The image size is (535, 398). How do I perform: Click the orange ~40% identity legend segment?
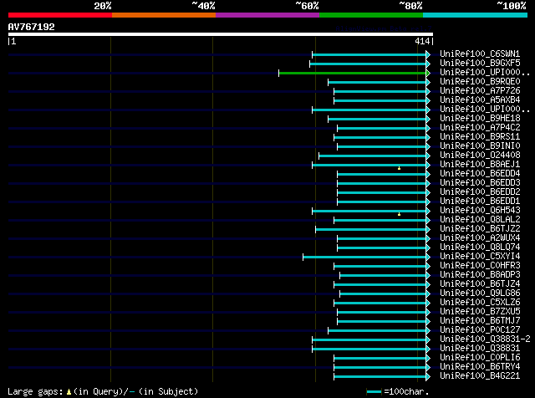(164, 15)
